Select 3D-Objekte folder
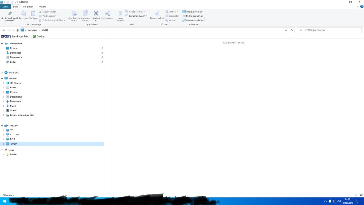The image size is (364, 205). click(16, 83)
